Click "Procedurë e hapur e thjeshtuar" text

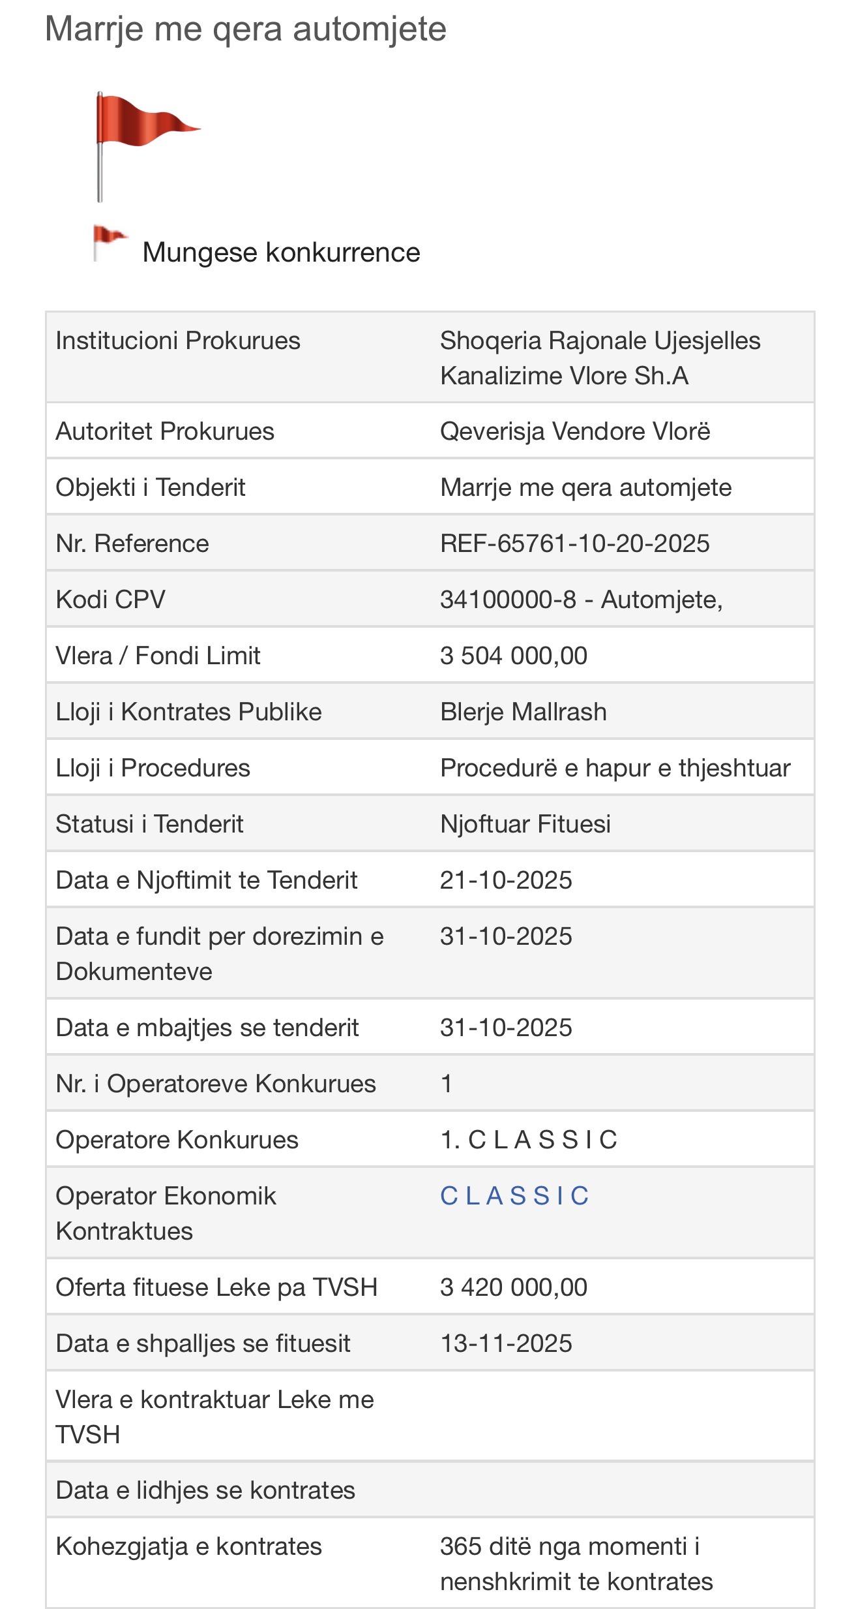coord(615,768)
